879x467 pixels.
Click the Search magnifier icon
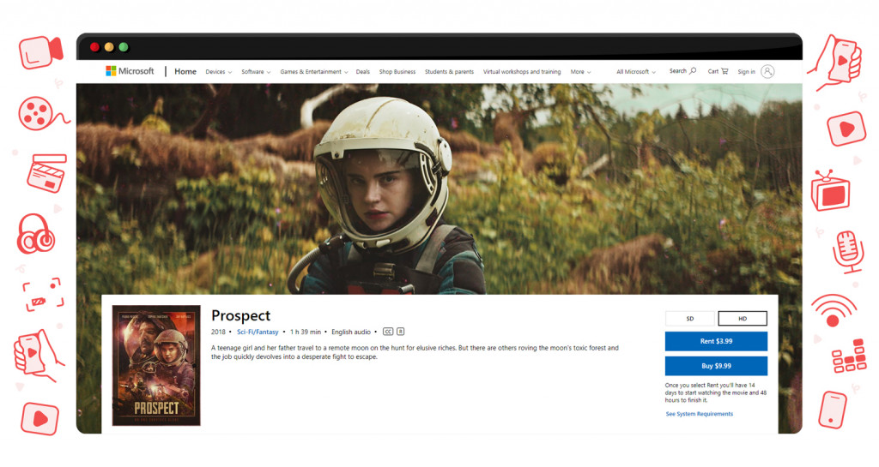click(x=693, y=71)
